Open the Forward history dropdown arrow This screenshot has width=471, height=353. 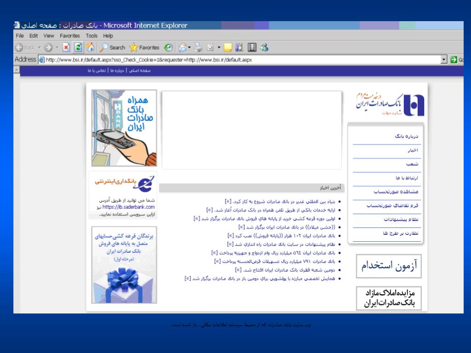coord(57,47)
